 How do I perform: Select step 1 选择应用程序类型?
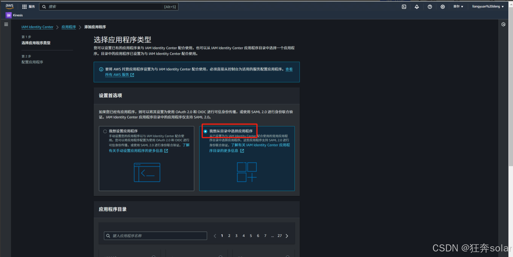36,43
